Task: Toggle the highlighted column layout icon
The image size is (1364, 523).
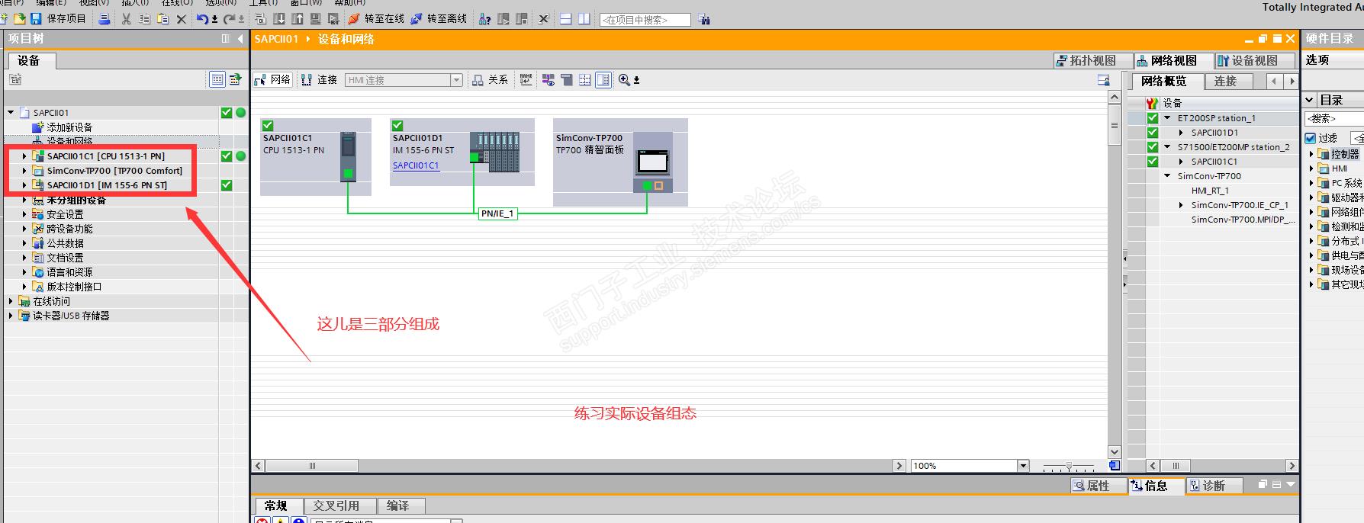Action: point(603,79)
